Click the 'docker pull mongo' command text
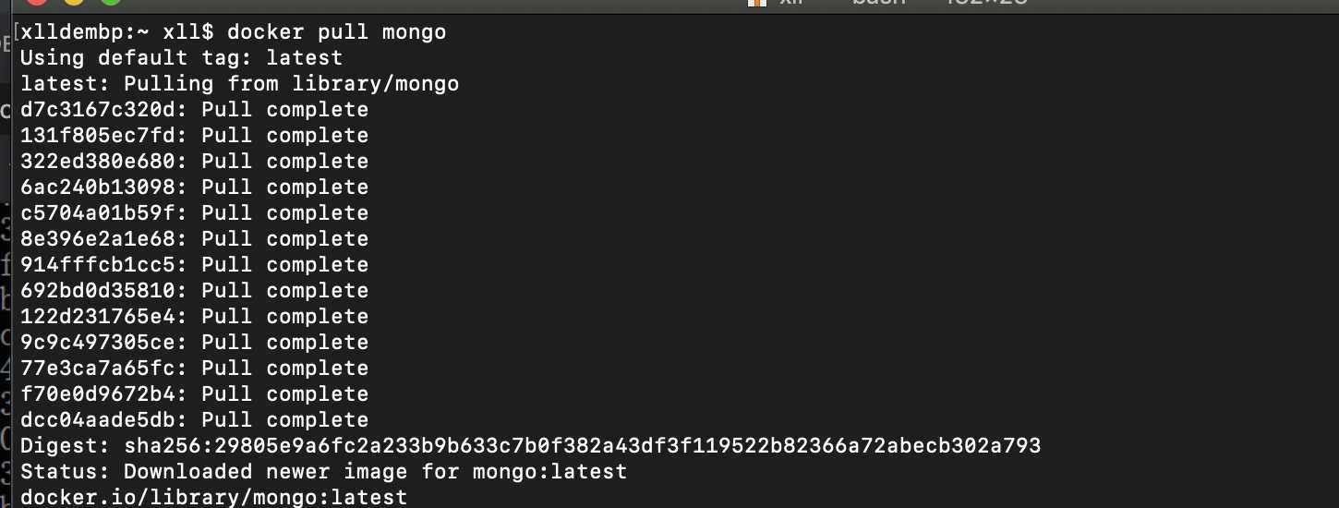The image size is (1339, 508). [x=336, y=32]
